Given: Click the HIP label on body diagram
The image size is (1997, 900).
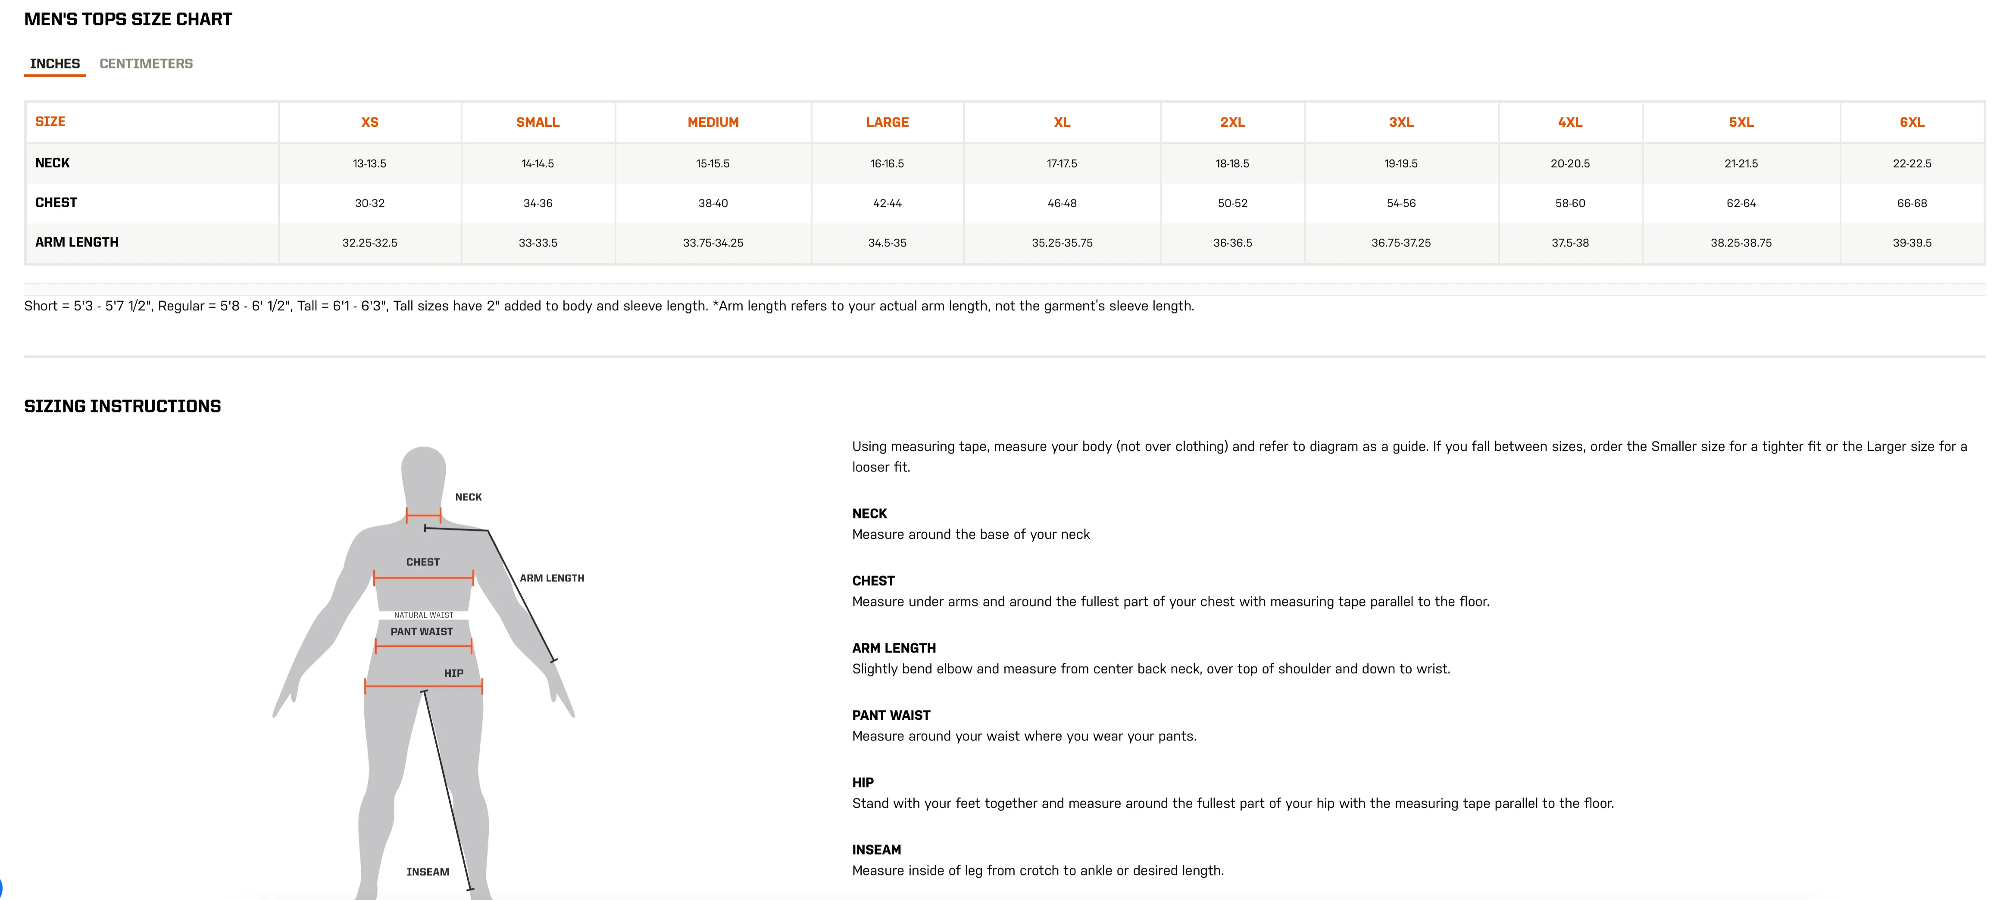Looking at the screenshot, I should pos(453,674).
